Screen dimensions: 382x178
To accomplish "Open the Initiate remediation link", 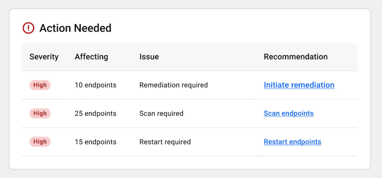I will click(299, 85).
